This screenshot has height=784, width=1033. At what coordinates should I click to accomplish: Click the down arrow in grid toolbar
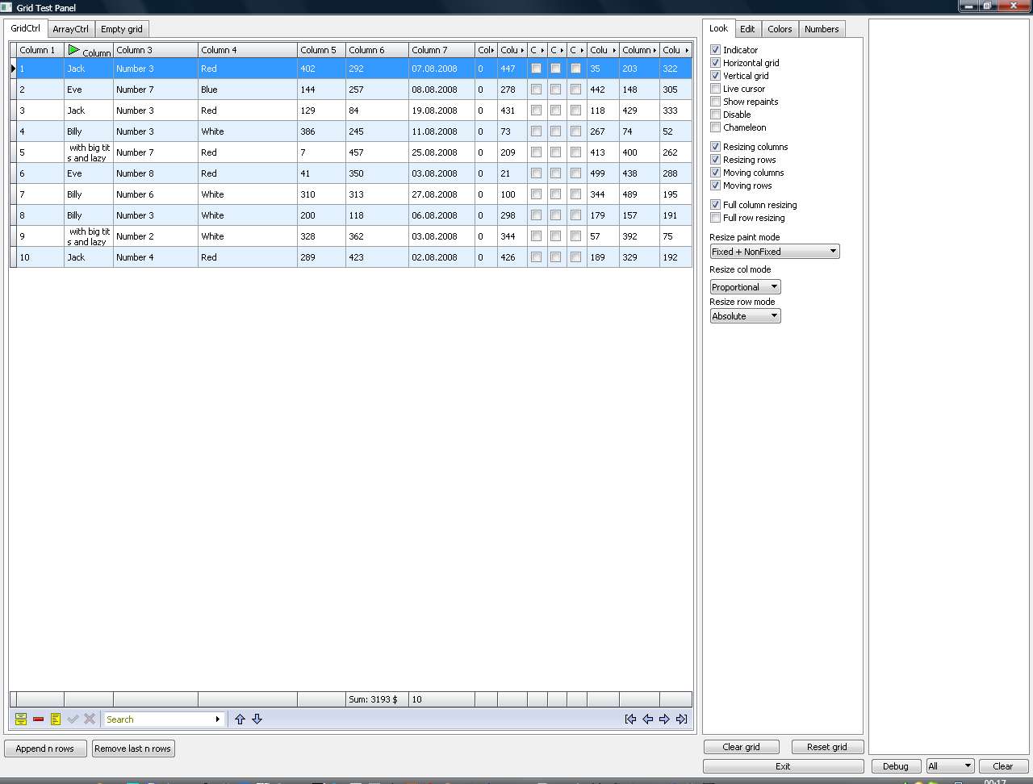pos(257,719)
